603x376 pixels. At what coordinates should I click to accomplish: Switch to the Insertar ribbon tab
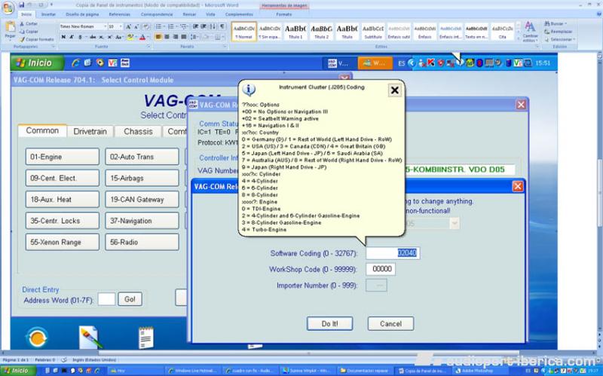click(48, 14)
